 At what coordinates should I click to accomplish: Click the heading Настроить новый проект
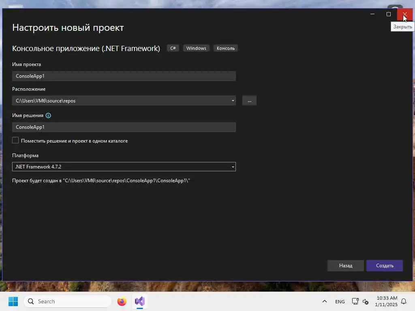click(68, 28)
